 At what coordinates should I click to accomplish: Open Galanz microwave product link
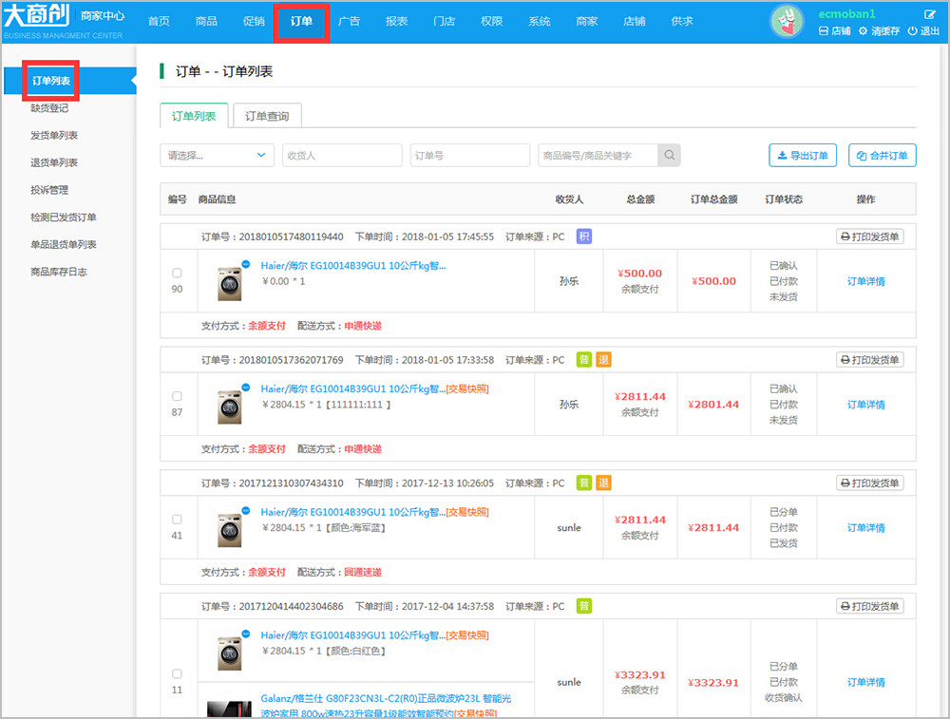click(x=386, y=706)
